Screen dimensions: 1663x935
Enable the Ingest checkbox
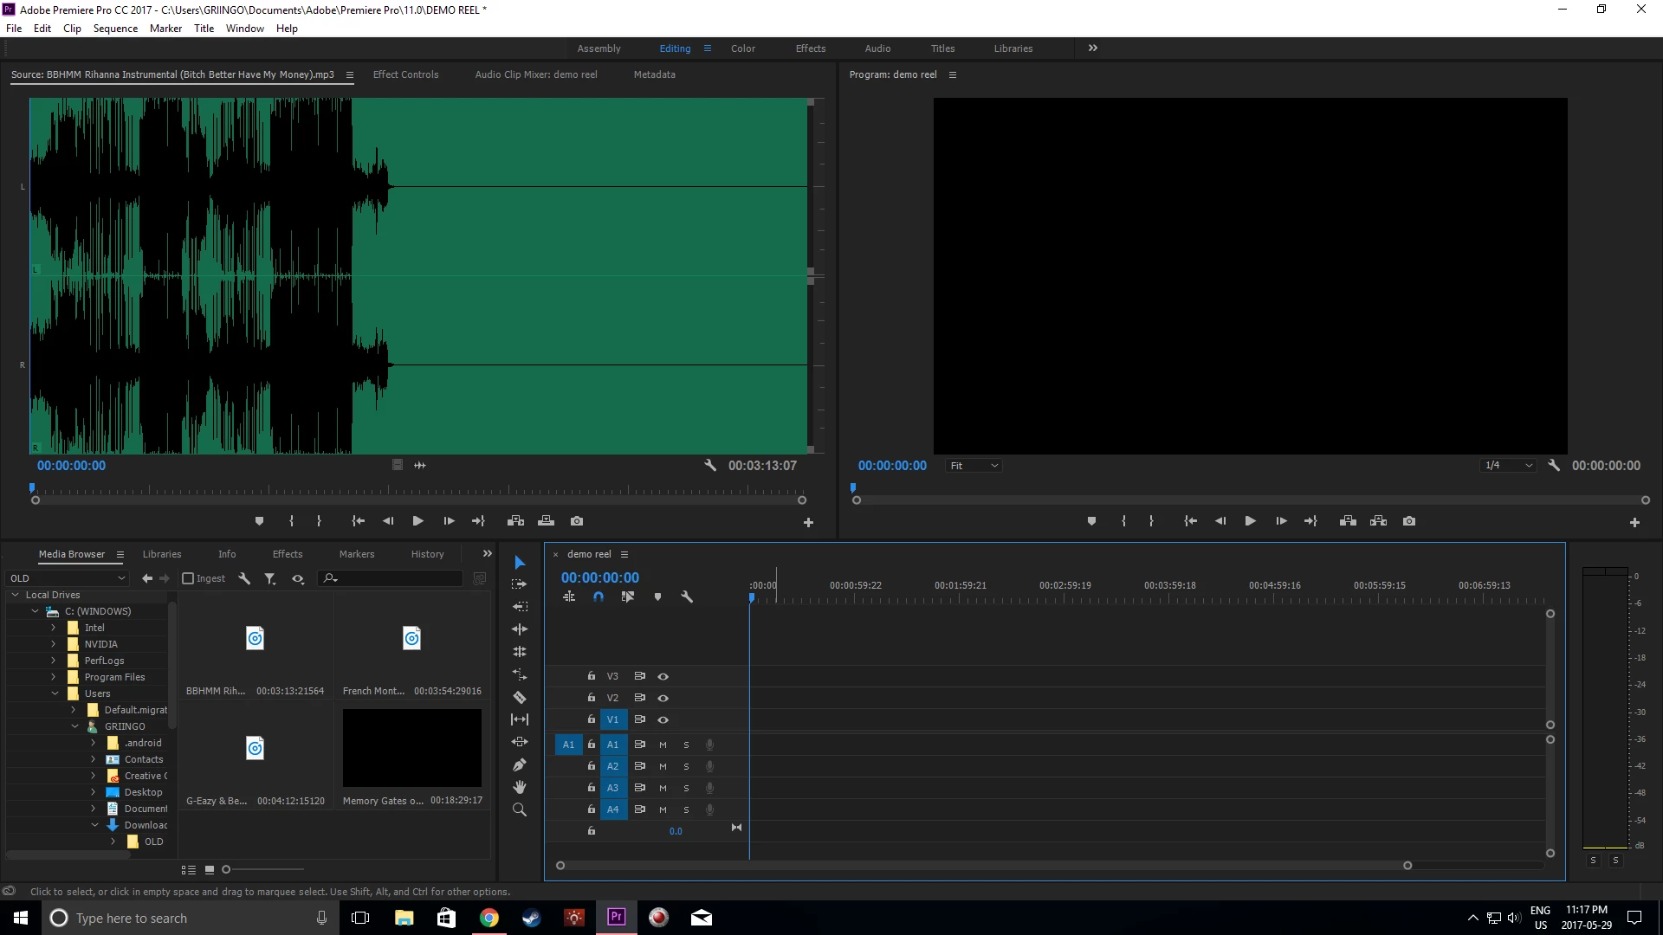pos(188,578)
